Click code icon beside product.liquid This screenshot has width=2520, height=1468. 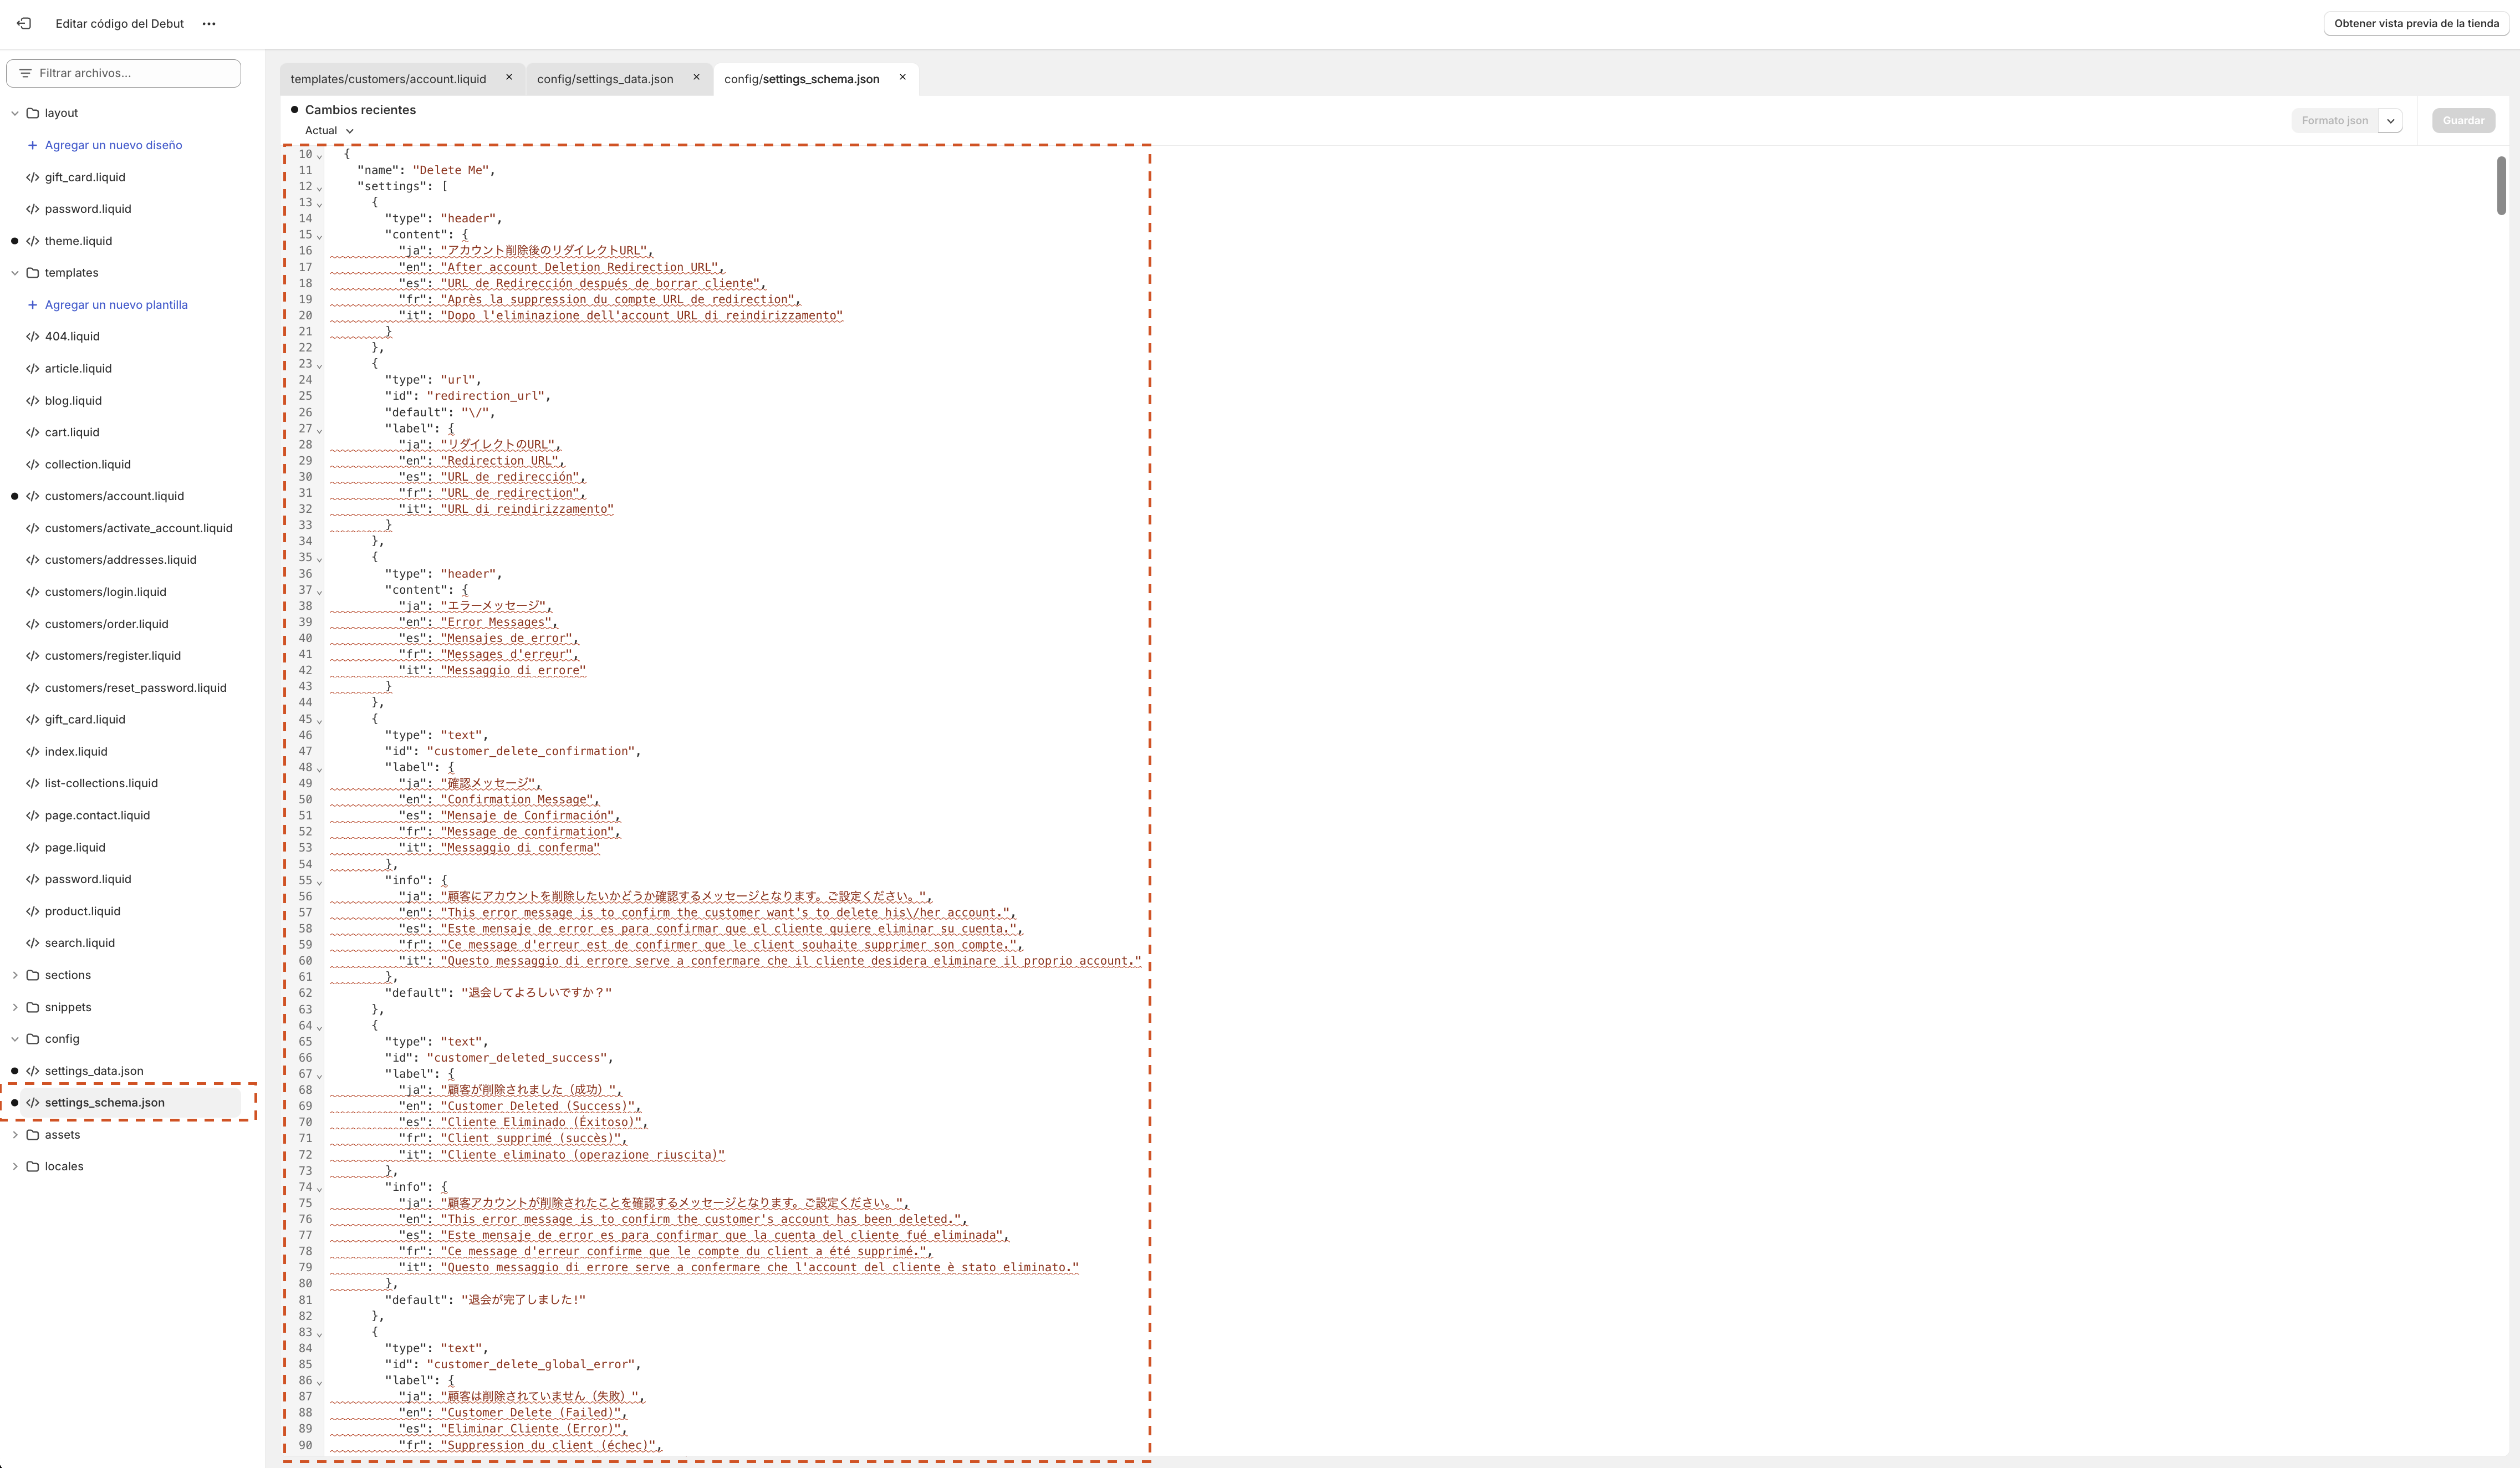coord(33,911)
